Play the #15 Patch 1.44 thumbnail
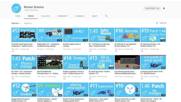This screenshot has height=102, width=181. tap(153, 35)
